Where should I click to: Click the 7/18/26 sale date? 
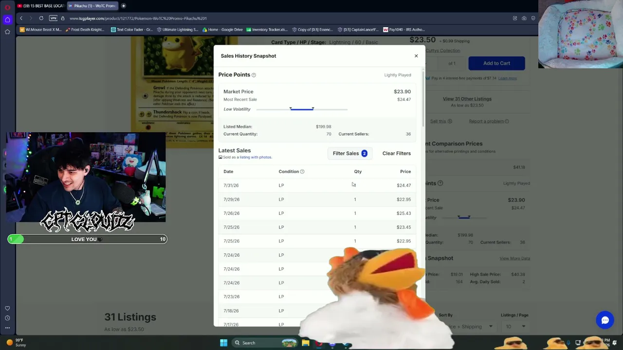coord(231,311)
